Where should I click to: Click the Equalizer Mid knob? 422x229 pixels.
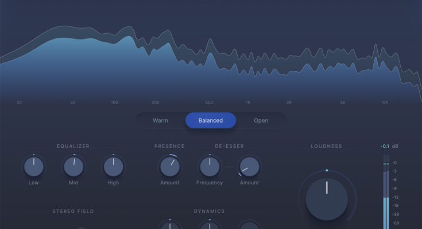coord(73,167)
